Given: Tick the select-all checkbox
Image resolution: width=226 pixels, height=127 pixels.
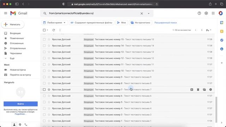Looking at the screenshot, I should [x=44, y=30].
